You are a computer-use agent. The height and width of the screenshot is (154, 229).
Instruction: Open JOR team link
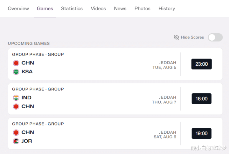point(27,141)
